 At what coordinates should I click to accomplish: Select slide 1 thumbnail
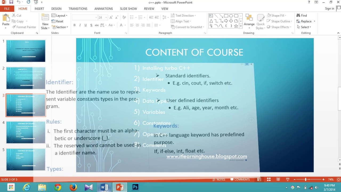pyautogui.click(x=26, y=51)
